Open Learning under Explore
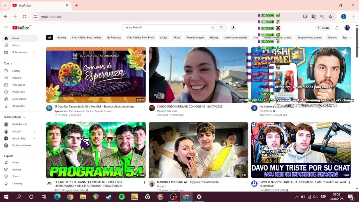 (20, 183)
